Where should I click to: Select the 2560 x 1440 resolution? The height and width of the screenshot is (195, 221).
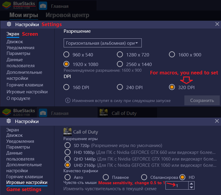(120, 64)
